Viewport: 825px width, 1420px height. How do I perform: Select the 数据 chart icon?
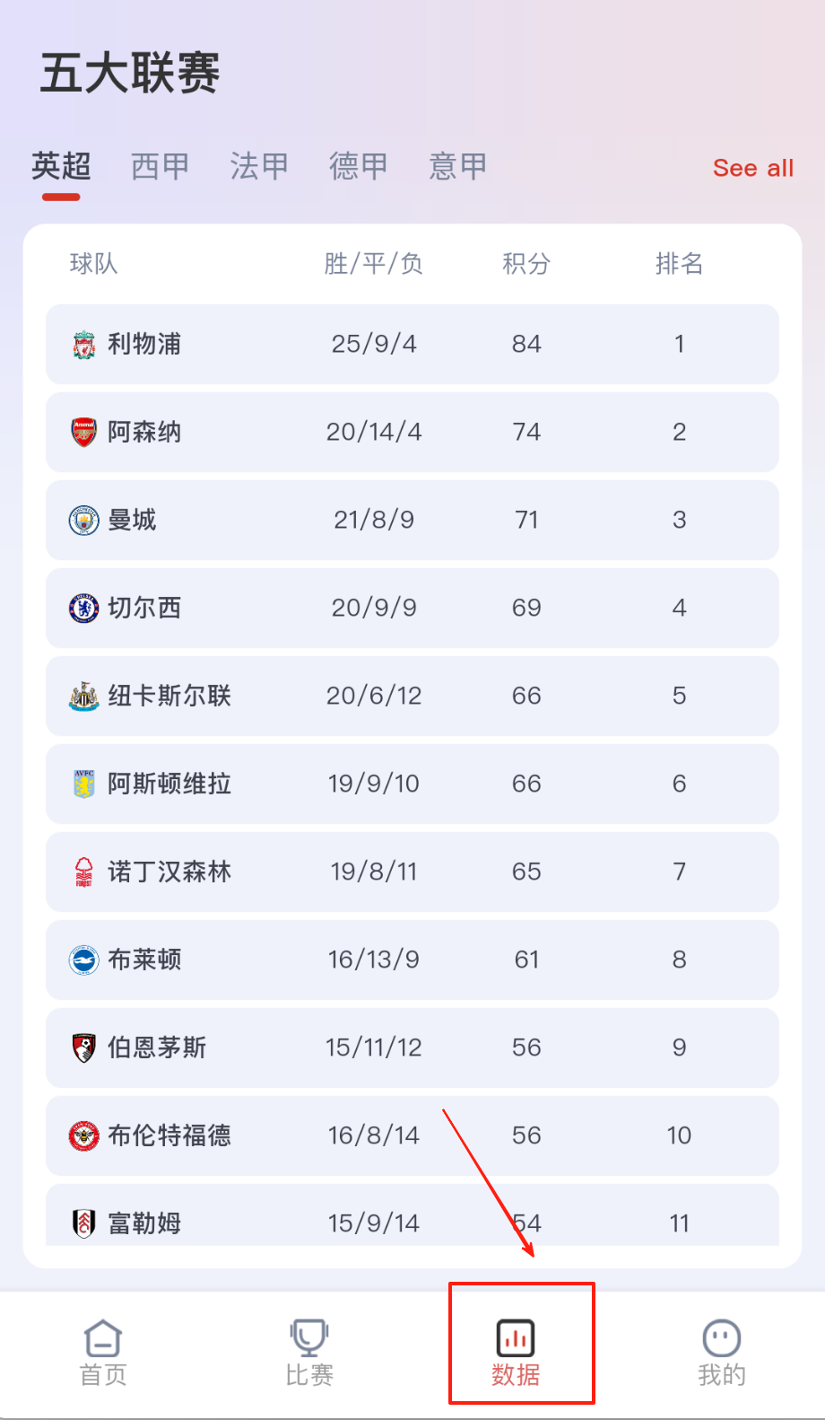click(x=516, y=1339)
